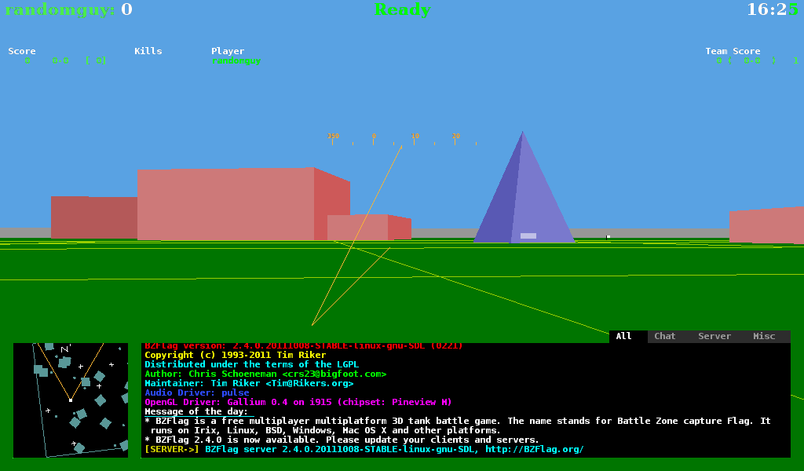Viewport: 804px width, 471px height.
Task: Click the Ready status text
Action: tap(402, 10)
